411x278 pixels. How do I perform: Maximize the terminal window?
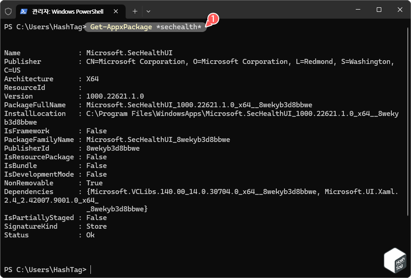(379, 10)
